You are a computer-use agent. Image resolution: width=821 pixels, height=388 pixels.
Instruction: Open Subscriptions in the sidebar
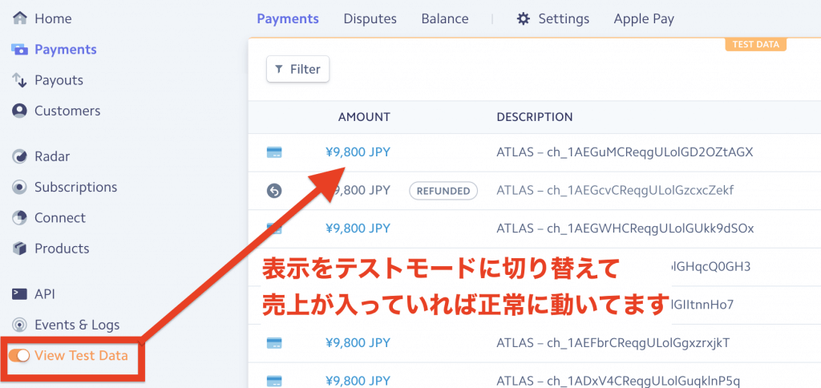coord(76,187)
